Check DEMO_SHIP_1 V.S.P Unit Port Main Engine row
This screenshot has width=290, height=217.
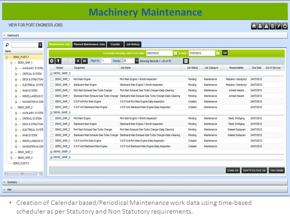52,102
